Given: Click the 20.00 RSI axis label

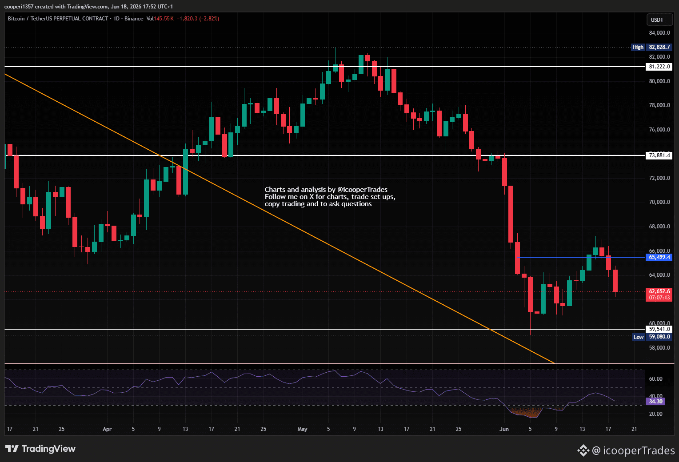Looking at the screenshot, I should 655,414.
